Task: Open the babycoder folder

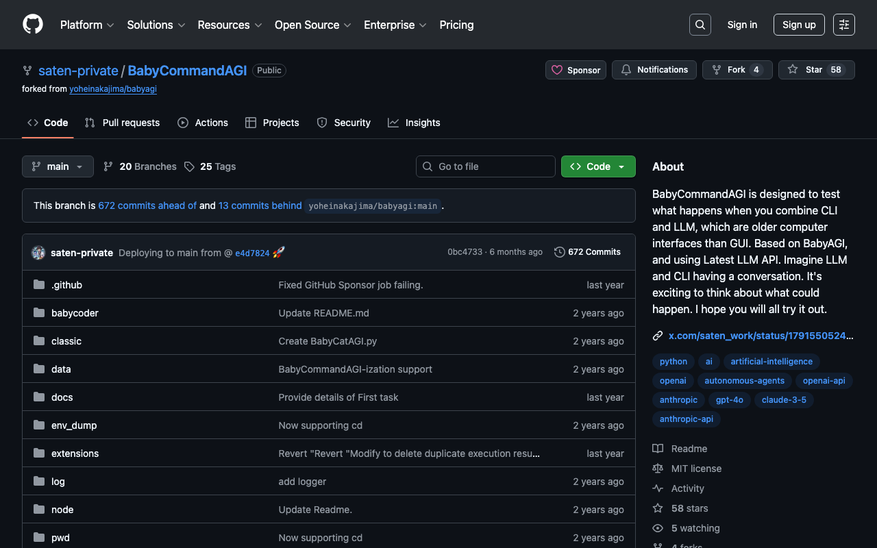Action: click(x=75, y=313)
